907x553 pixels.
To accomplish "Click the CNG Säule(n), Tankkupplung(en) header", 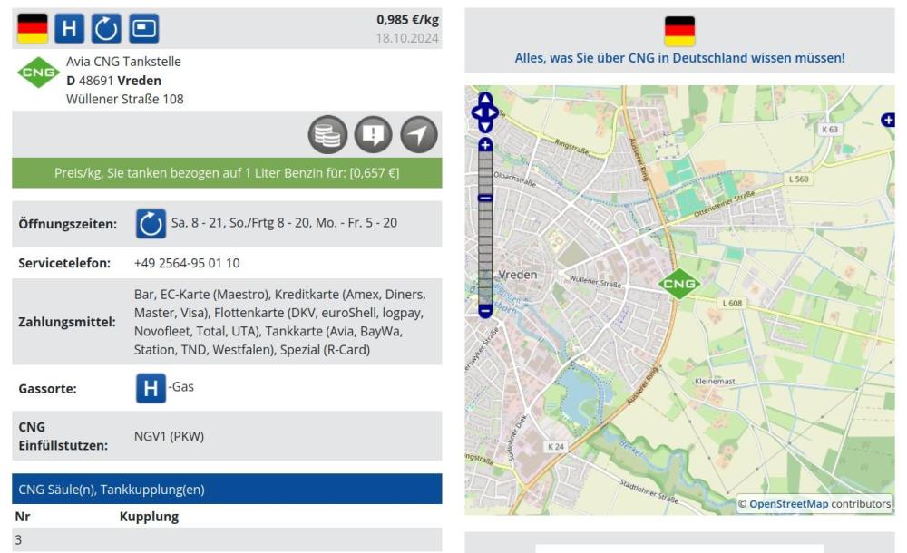I will pos(227,489).
